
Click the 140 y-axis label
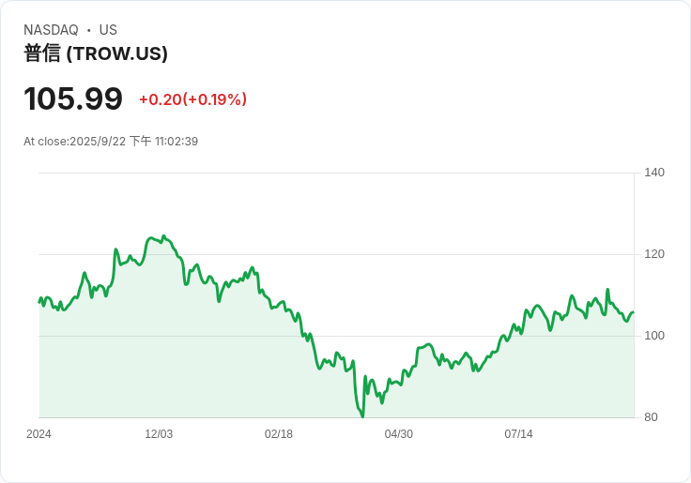click(654, 173)
